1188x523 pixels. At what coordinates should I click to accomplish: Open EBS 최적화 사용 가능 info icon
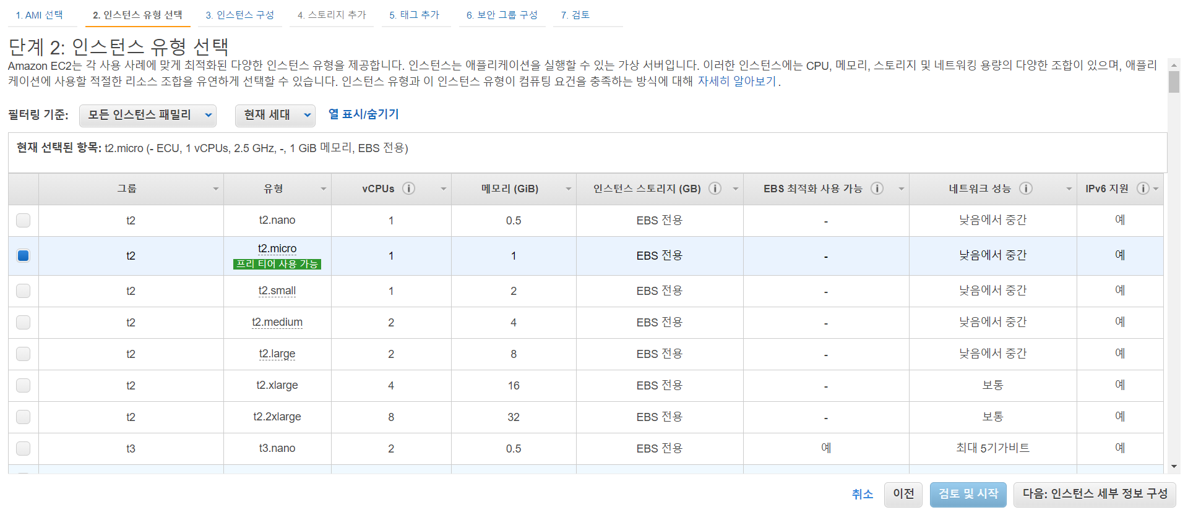pos(877,189)
